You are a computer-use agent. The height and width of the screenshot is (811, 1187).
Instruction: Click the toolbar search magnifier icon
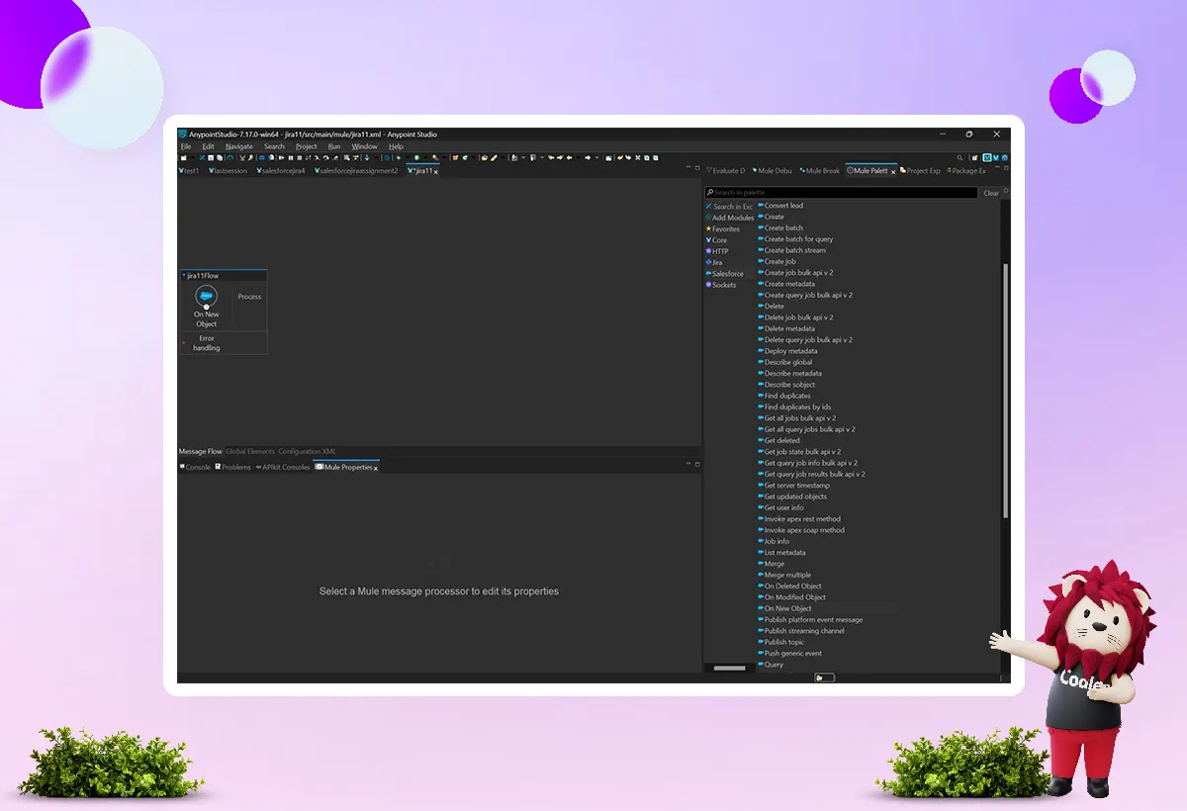coord(959,157)
